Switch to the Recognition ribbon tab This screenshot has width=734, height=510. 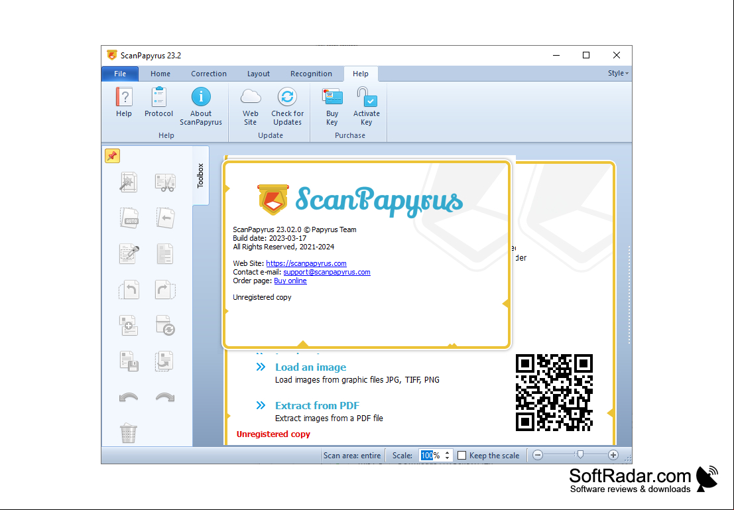tap(311, 74)
